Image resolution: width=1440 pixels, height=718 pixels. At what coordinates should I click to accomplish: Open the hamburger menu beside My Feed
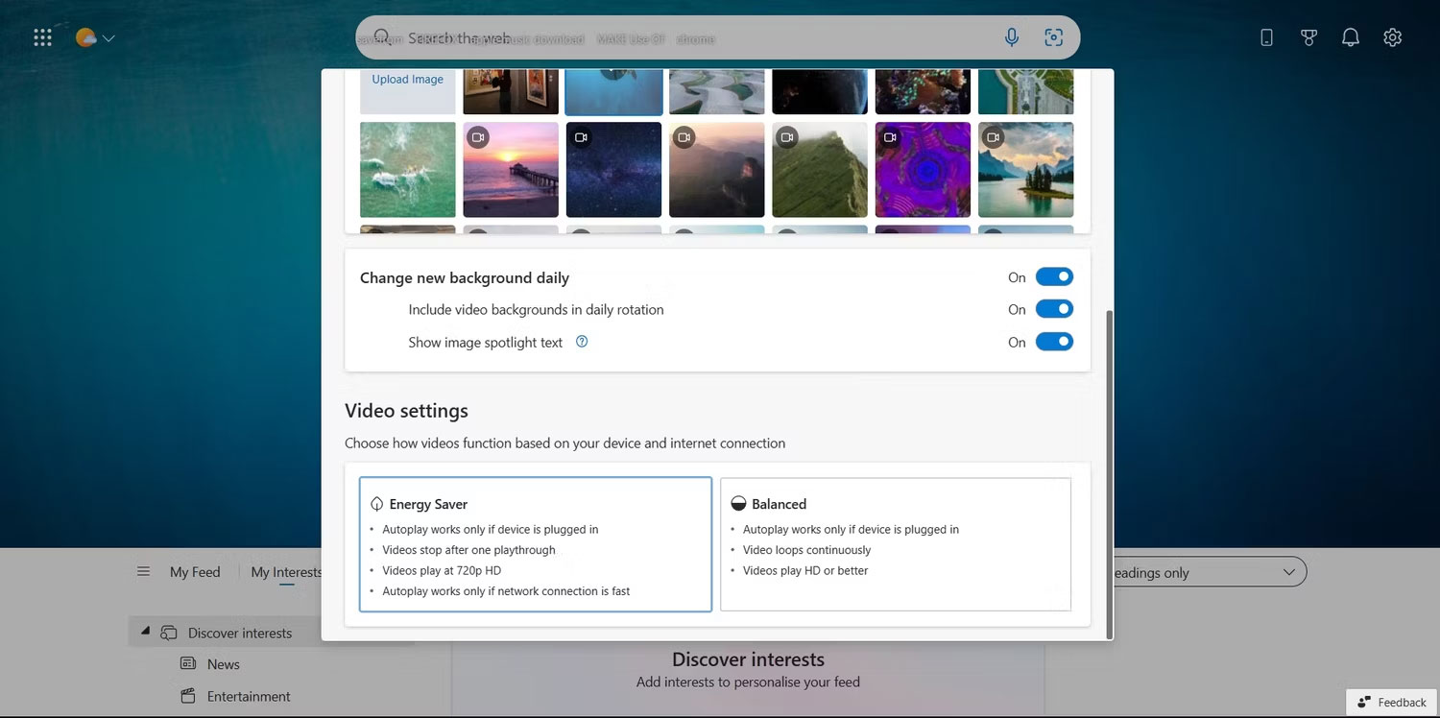pyautogui.click(x=143, y=572)
